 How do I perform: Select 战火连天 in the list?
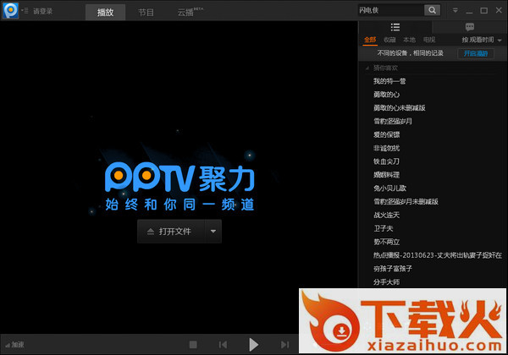[x=387, y=216]
